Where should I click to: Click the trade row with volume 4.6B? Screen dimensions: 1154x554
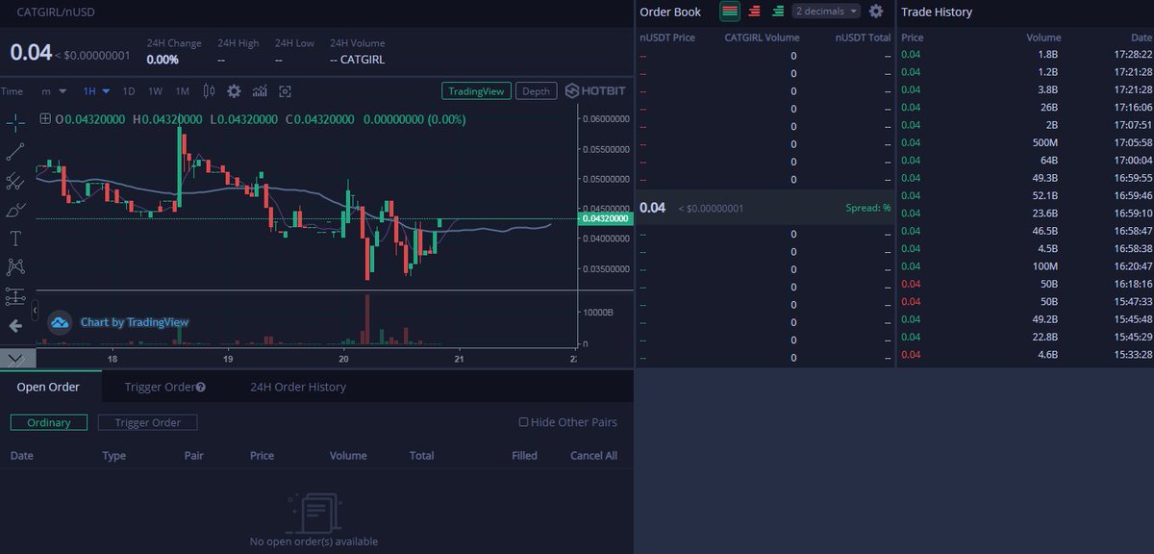click(1025, 355)
